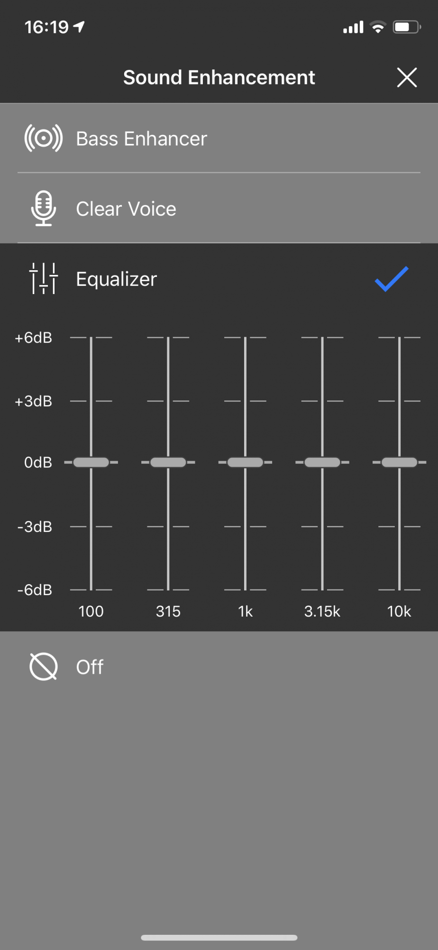Select the Clear Voice option

coord(126,209)
